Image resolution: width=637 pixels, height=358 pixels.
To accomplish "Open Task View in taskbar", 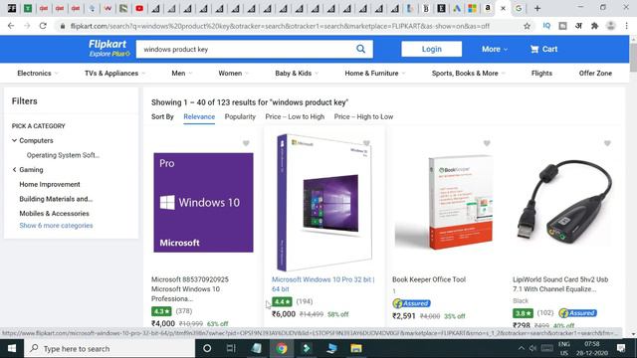I will 231,348.
